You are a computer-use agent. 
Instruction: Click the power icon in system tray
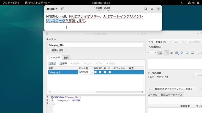198,3
